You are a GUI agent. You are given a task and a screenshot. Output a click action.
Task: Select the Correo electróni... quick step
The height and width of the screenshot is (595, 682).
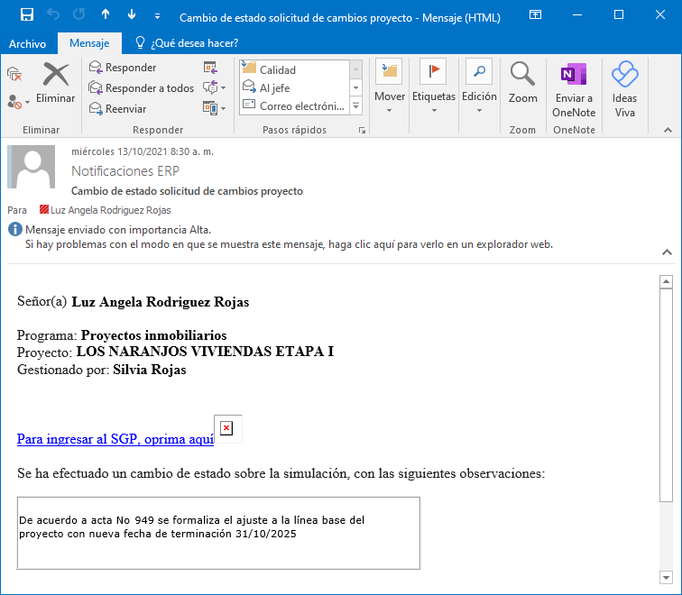click(x=294, y=106)
